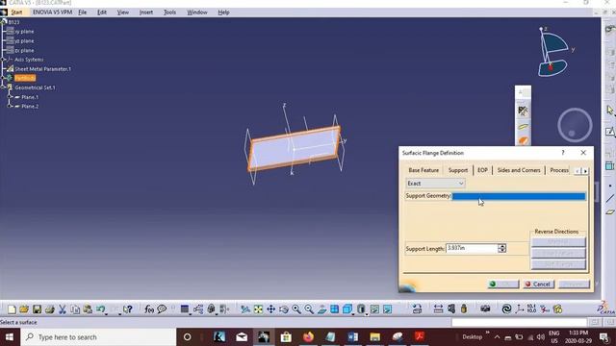Open the dropdown arrow under the view cube icon
Image resolution: width=616 pixels, height=346 pixels.
[353, 314]
